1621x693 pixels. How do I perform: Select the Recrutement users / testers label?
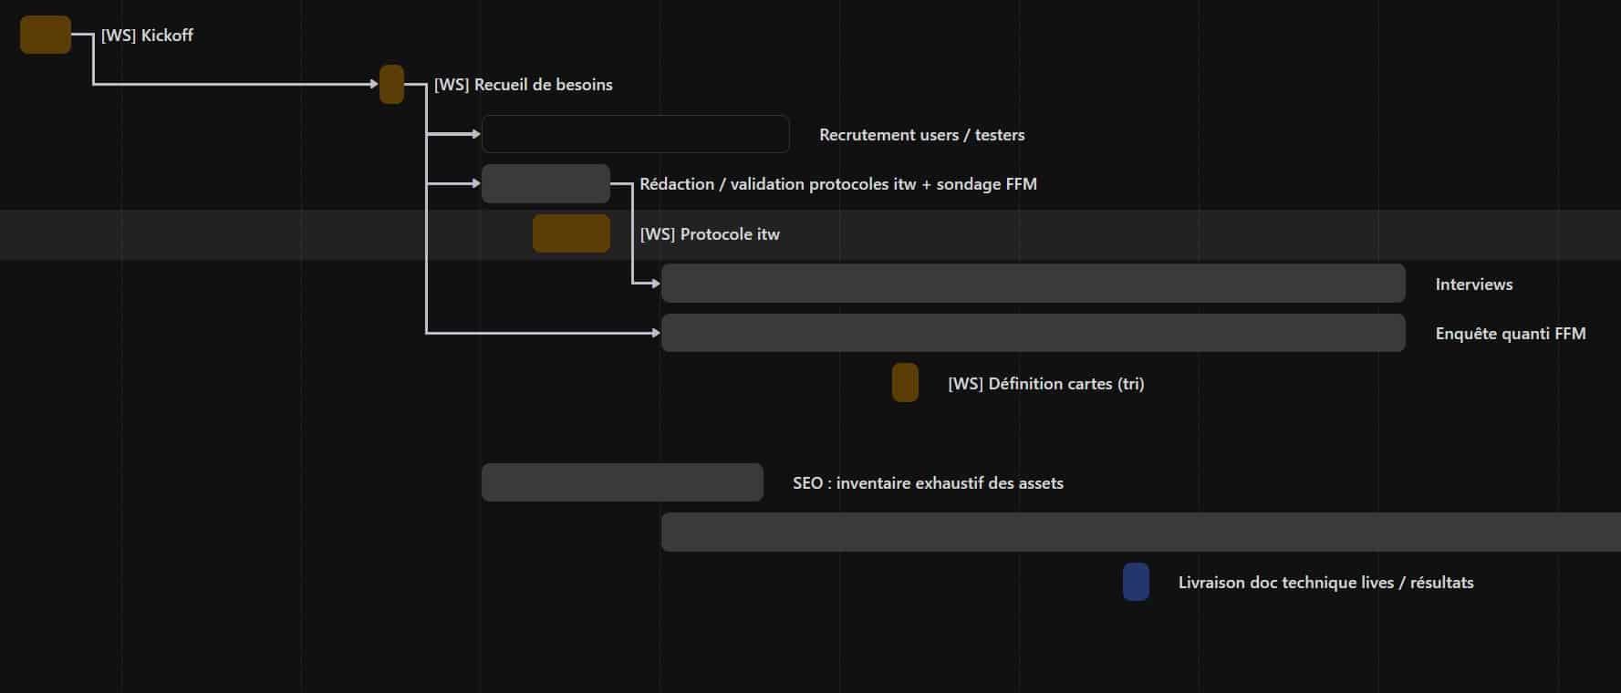coord(921,135)
